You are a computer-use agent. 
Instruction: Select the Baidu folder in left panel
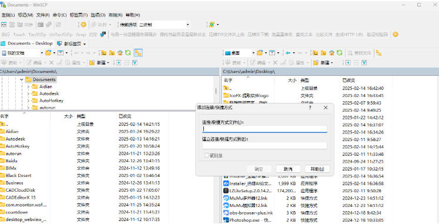tap(11, 161)
